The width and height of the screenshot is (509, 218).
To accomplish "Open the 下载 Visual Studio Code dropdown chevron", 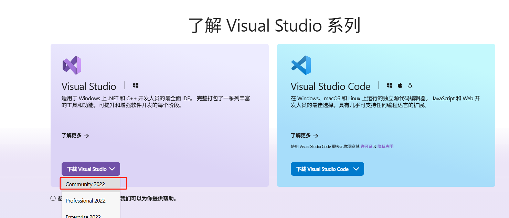I will click(x=357, y=169).
